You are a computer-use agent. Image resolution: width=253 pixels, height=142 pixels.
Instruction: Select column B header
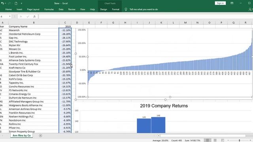(x=34, y=23)
